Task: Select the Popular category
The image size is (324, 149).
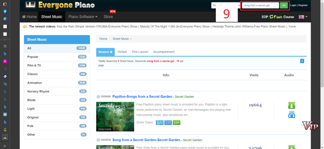Action: coord(57,57)
